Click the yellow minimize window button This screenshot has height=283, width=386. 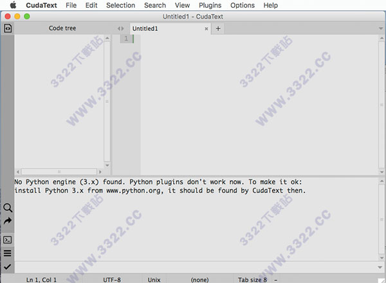coord(17,17)
